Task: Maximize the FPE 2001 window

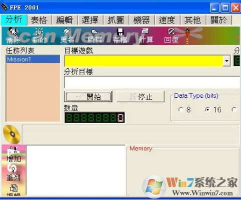Action: click(x=225, y=7)
